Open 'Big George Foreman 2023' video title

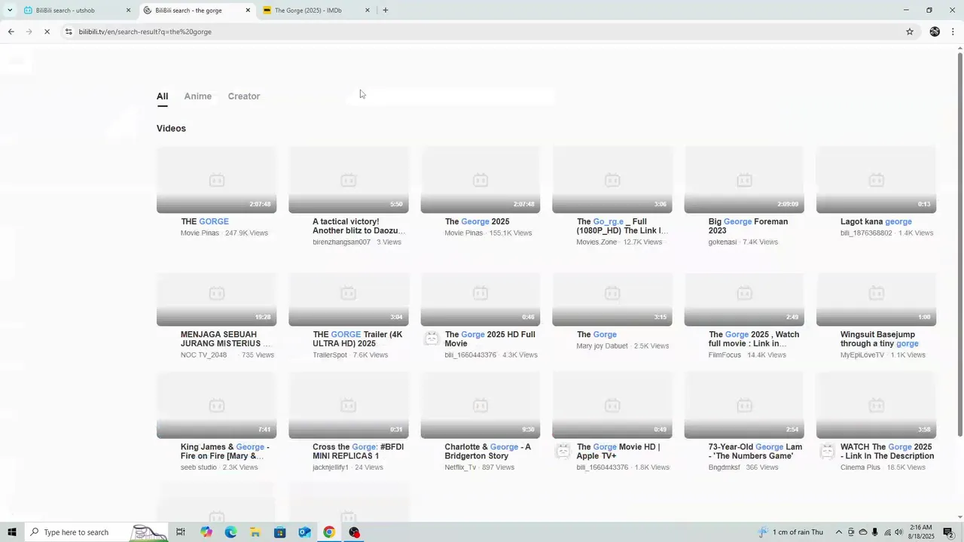(748, 226)
